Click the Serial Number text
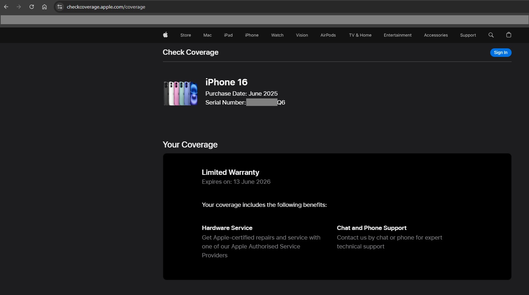 click(x=245, y=102)
